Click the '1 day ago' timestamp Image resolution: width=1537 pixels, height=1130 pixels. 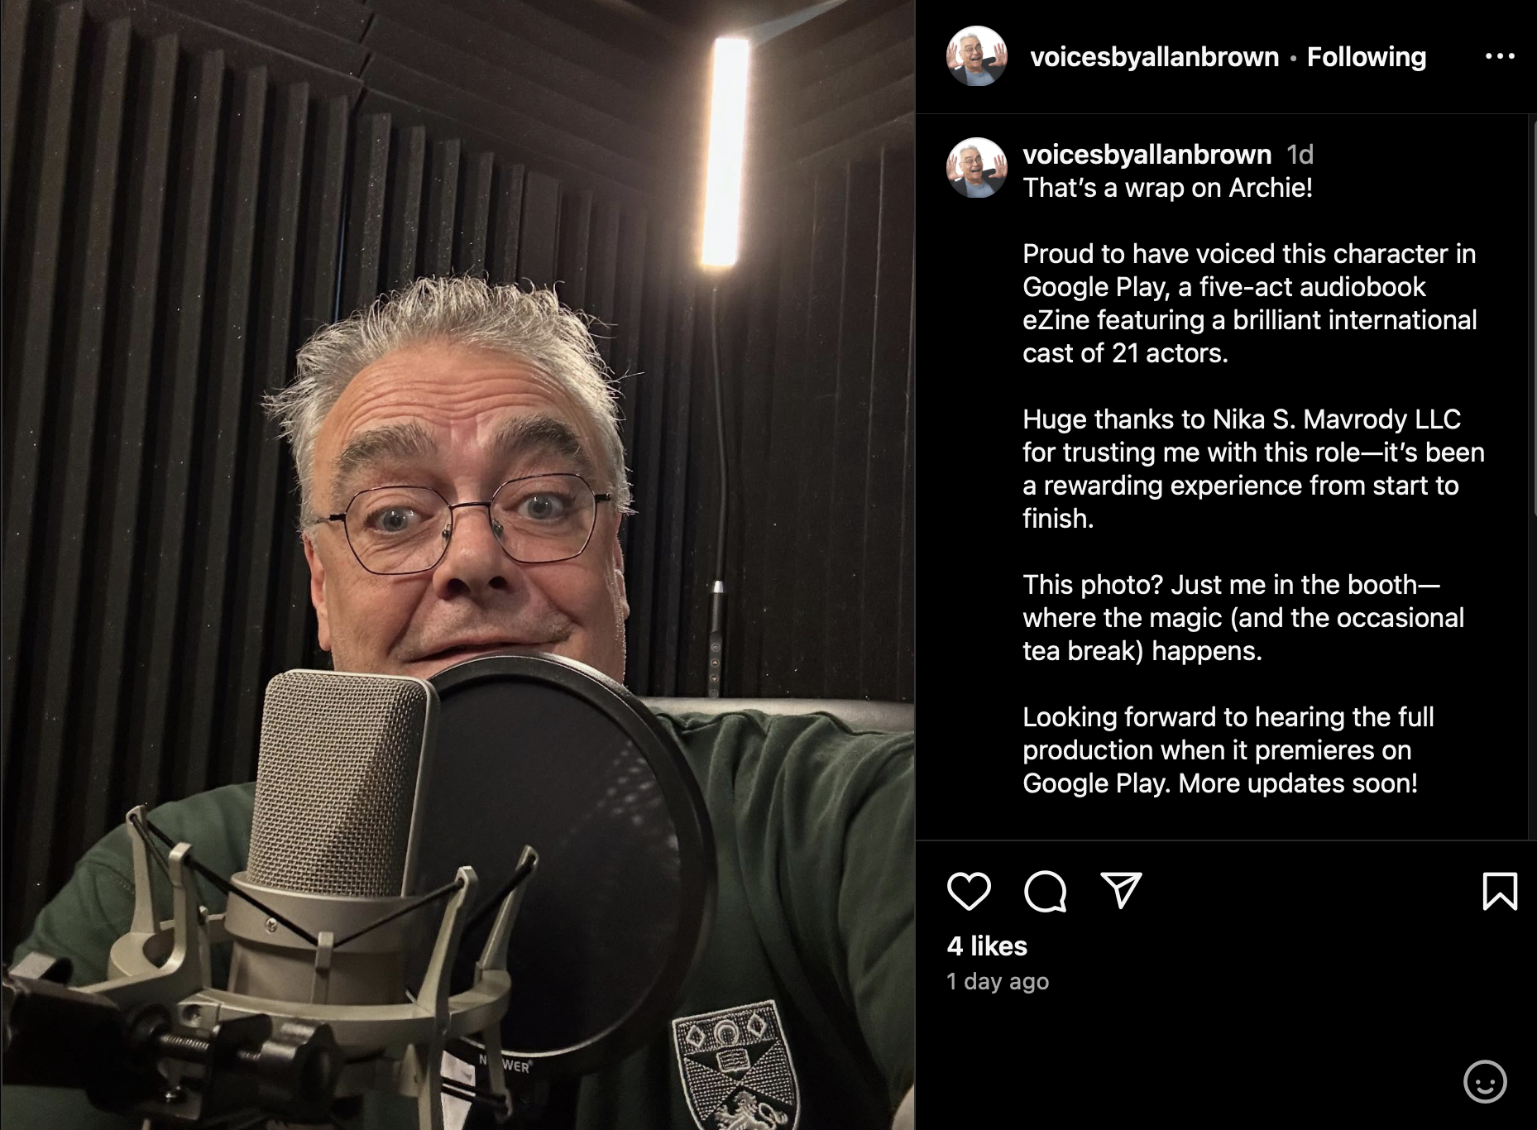998,981
